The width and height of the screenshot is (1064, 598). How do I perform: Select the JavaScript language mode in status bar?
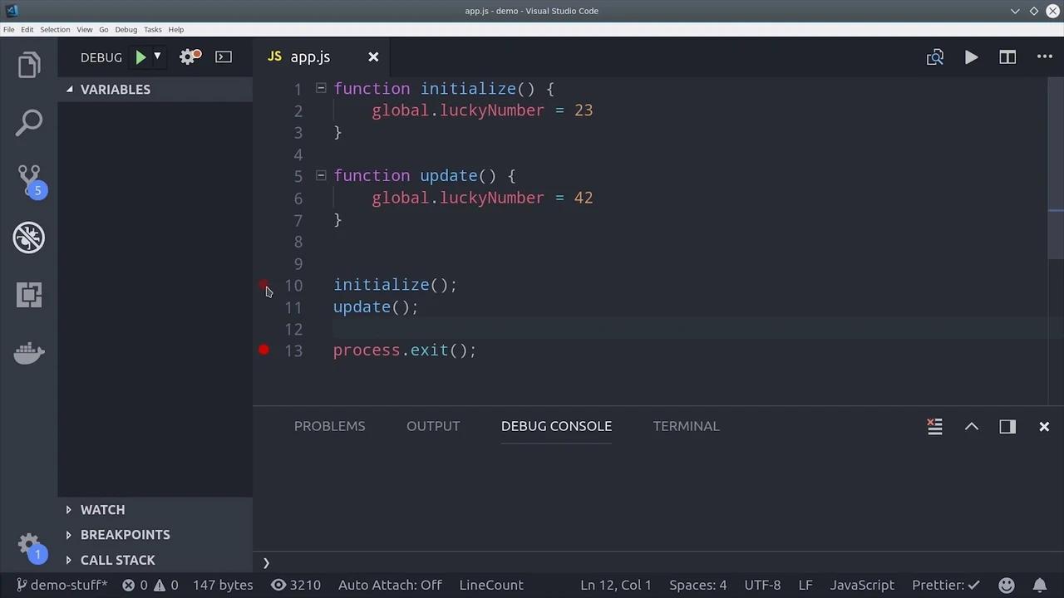[x=862, y=585]
